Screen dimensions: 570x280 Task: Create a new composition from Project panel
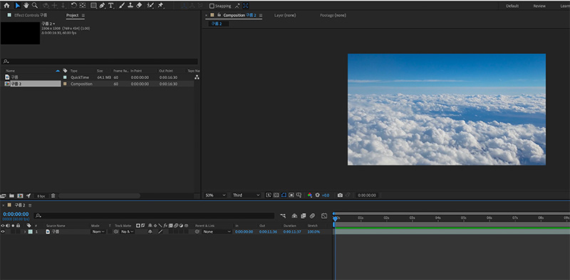(x=20, y=196)
